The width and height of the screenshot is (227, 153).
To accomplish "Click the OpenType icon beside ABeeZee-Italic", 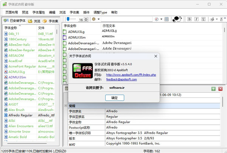I will [6, 45].
